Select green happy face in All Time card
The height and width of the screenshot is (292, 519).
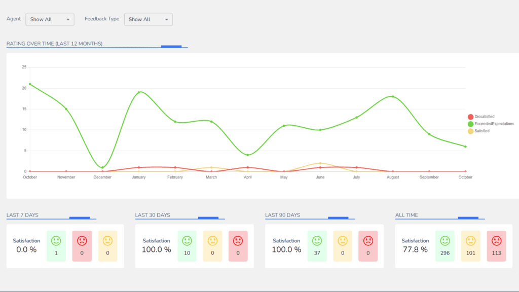click(x=445, y=240)
